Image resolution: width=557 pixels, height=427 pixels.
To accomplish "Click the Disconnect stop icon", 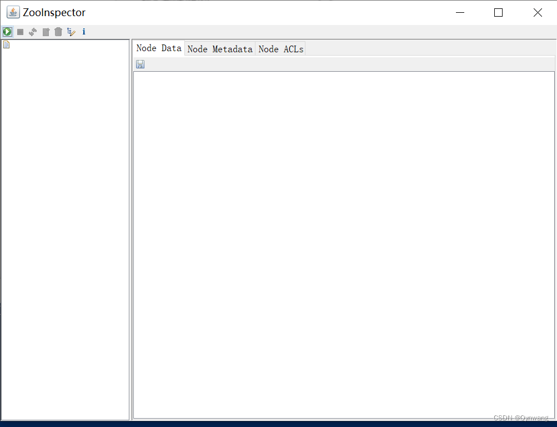I will 20,32.
